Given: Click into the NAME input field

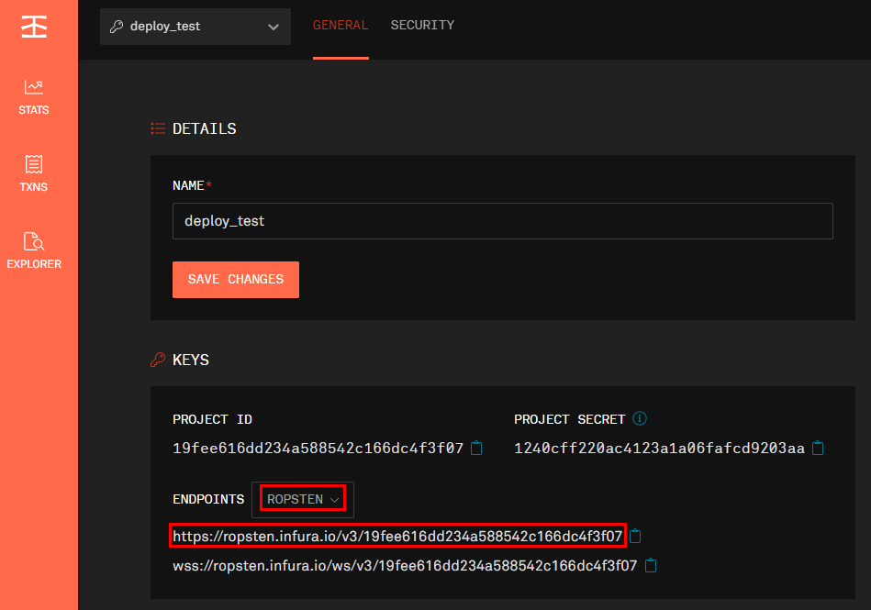Looking at the screenshot, I should pos(503,221).
